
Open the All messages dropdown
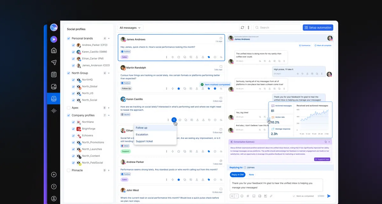[130, 28]
